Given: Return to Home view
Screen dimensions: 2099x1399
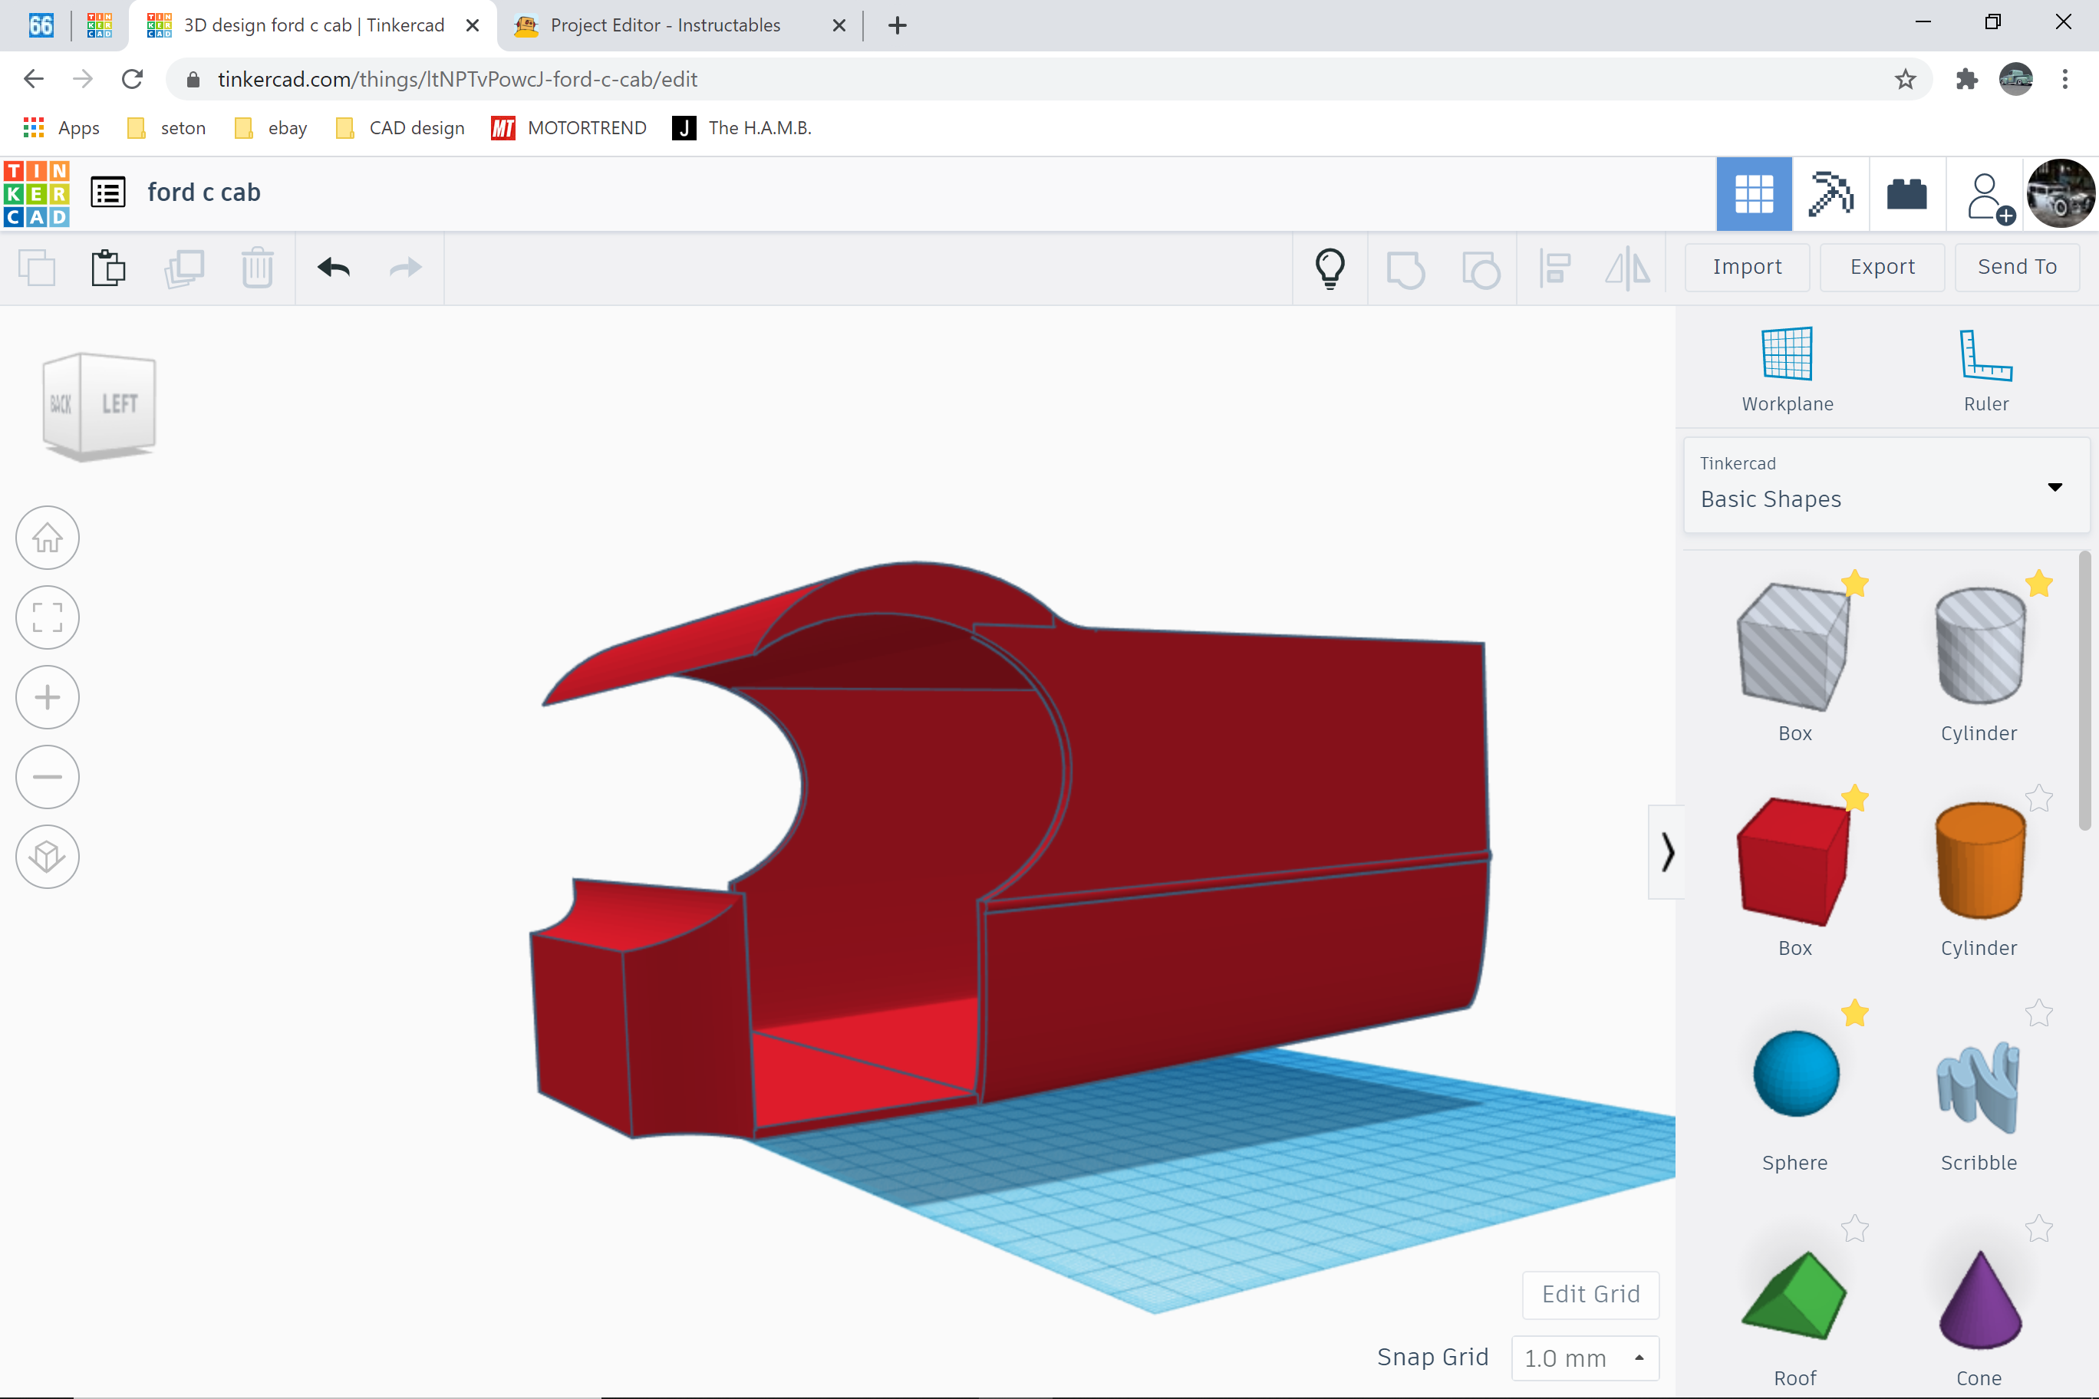Looking at the screenshot, I should coord(48,538).
